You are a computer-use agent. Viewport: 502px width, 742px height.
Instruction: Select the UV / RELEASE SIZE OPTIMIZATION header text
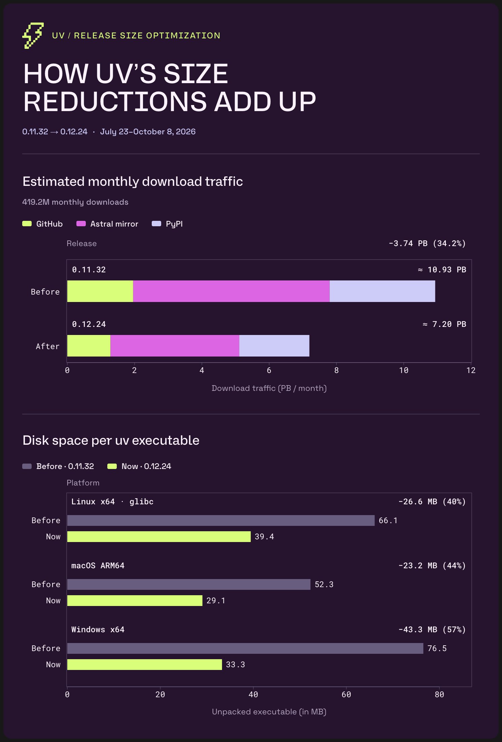coord(136,36)
